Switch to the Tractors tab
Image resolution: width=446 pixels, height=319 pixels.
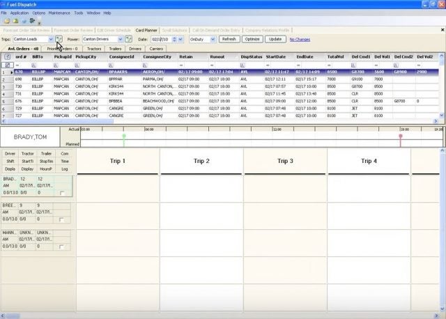point(94,49)
